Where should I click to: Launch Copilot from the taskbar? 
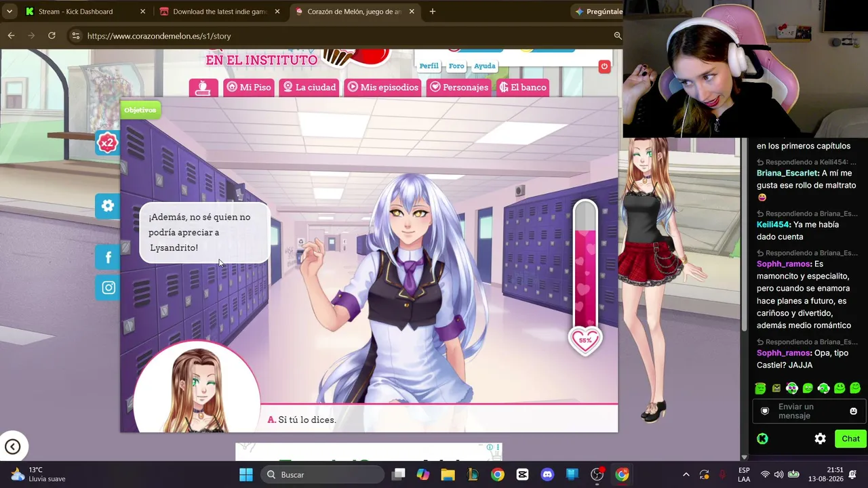coord(423,474)
